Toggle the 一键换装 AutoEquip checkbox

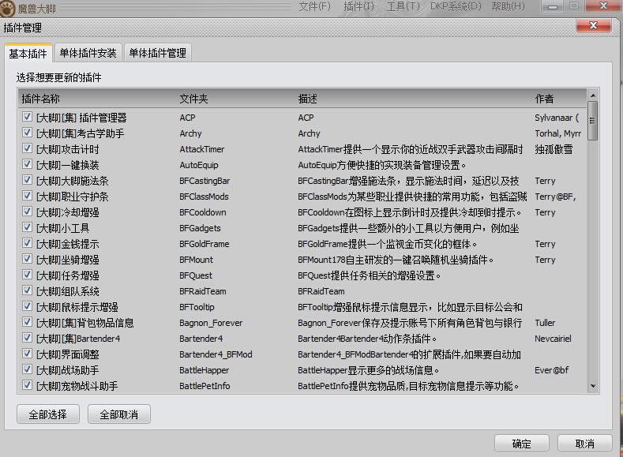coord(27,164)
